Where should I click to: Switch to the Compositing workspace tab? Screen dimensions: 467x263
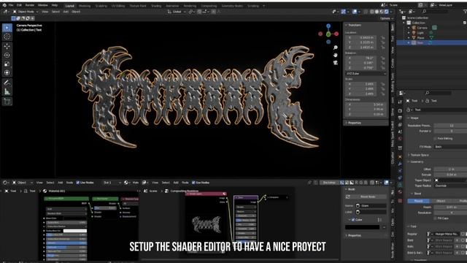click(209, 6)
